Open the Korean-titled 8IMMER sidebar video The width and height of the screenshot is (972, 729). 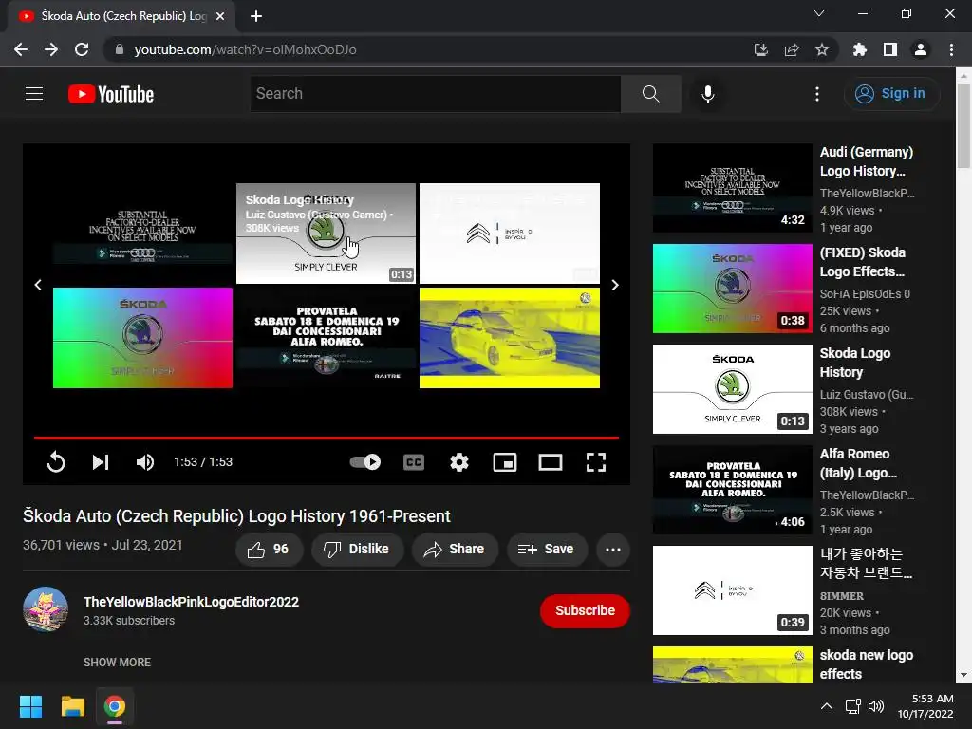[x=866, y=564]
